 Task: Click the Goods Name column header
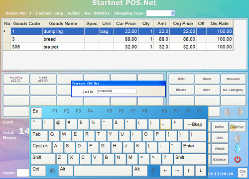tap(63, 24)
